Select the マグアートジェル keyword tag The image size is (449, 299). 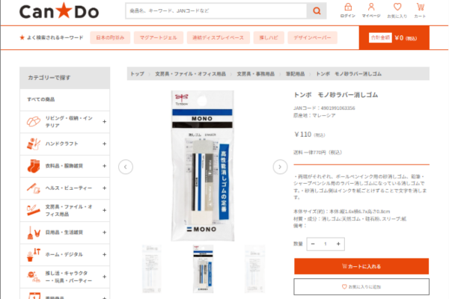point(159,38)
